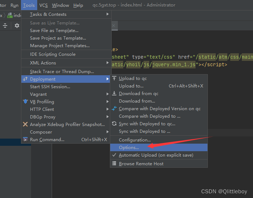The height and width of the screenshot is (198, 253).
Task: Click the Download from qc icon
Action: point(114,93)
